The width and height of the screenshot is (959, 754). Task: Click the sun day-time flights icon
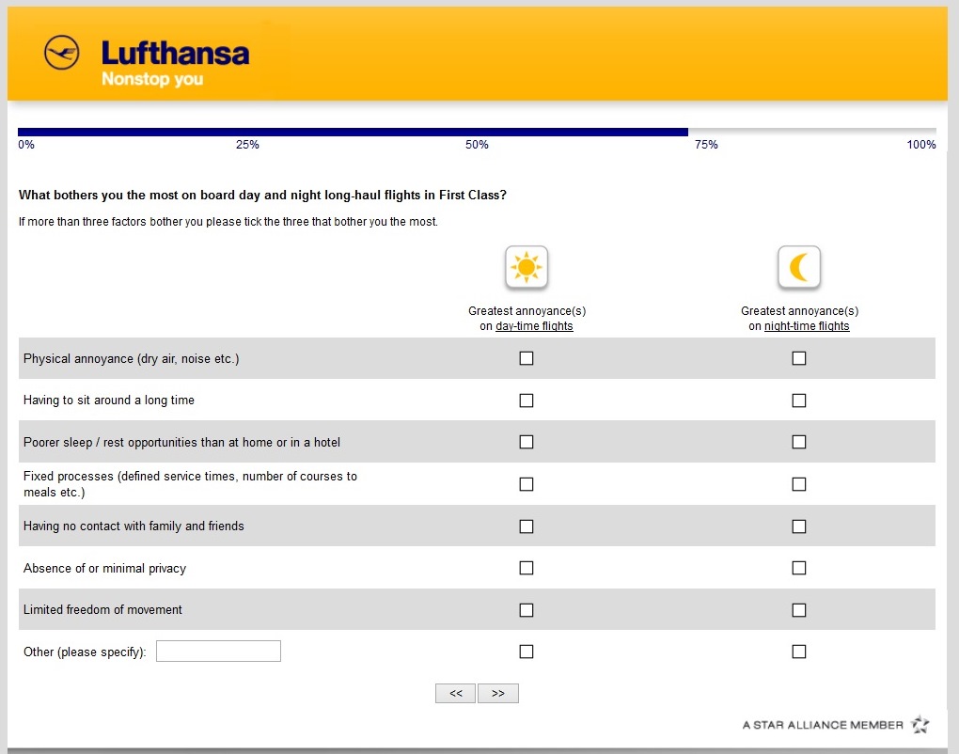click(527, 268)
